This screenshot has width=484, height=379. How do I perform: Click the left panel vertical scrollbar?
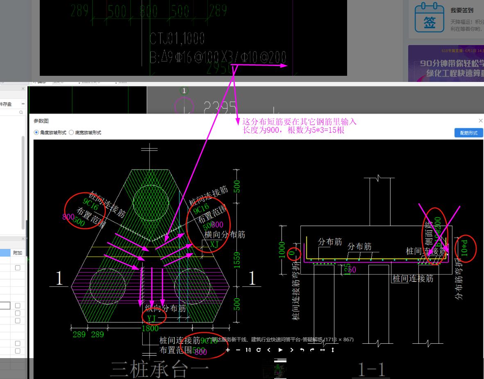pos(23,182)
